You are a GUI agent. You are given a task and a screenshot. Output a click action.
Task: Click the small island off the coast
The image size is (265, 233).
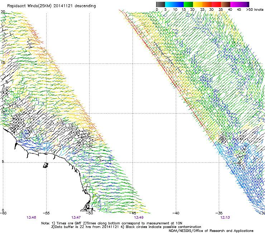click(x=45, y=165)
